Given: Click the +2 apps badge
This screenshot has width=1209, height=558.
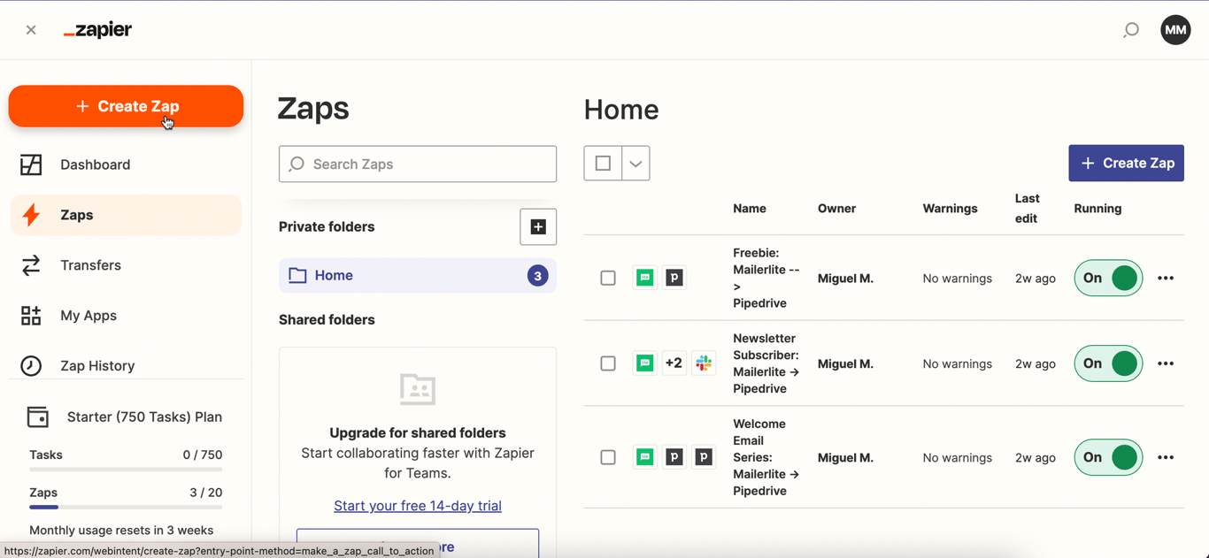Looking at the screenshot, I should coord(674,363).
